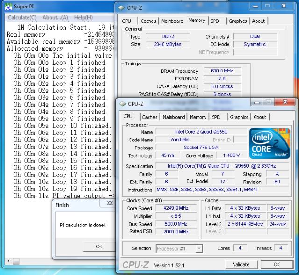The image size is (299, 275).
Task: Click the DRAM Frequency value 600.0 MHz
Action: point(222,71)
